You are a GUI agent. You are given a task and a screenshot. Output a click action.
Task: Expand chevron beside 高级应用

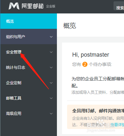51,114
